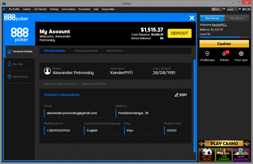Screen dimensions: 253x164
Task: Switch to Real Money mode
Action: [212, 18]
